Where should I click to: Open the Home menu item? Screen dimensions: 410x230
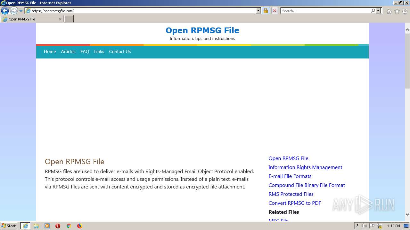click(x=50, y=51)
